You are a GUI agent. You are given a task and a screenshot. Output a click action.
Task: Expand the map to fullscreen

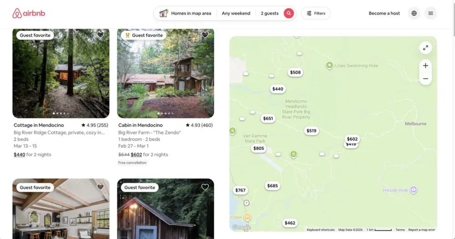pos(425,48)
